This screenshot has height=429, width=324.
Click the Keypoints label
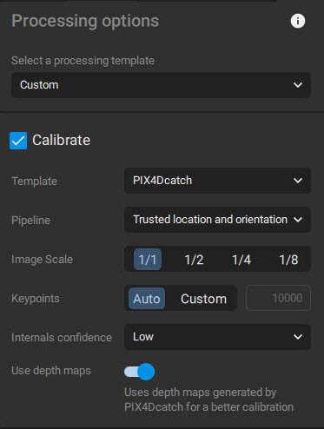tap(36, 299)
